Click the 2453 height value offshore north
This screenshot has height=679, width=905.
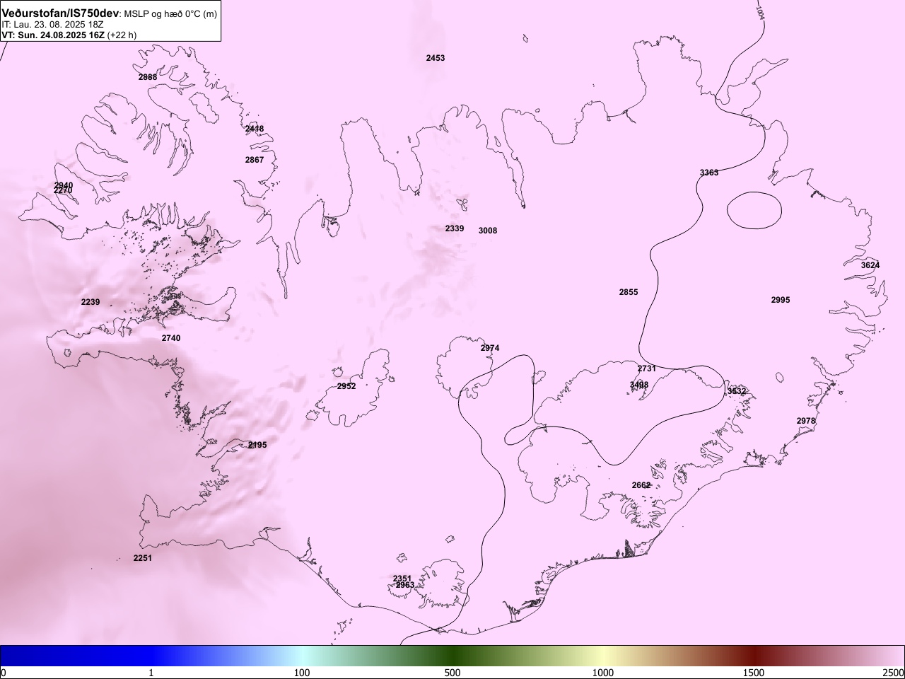436,58
